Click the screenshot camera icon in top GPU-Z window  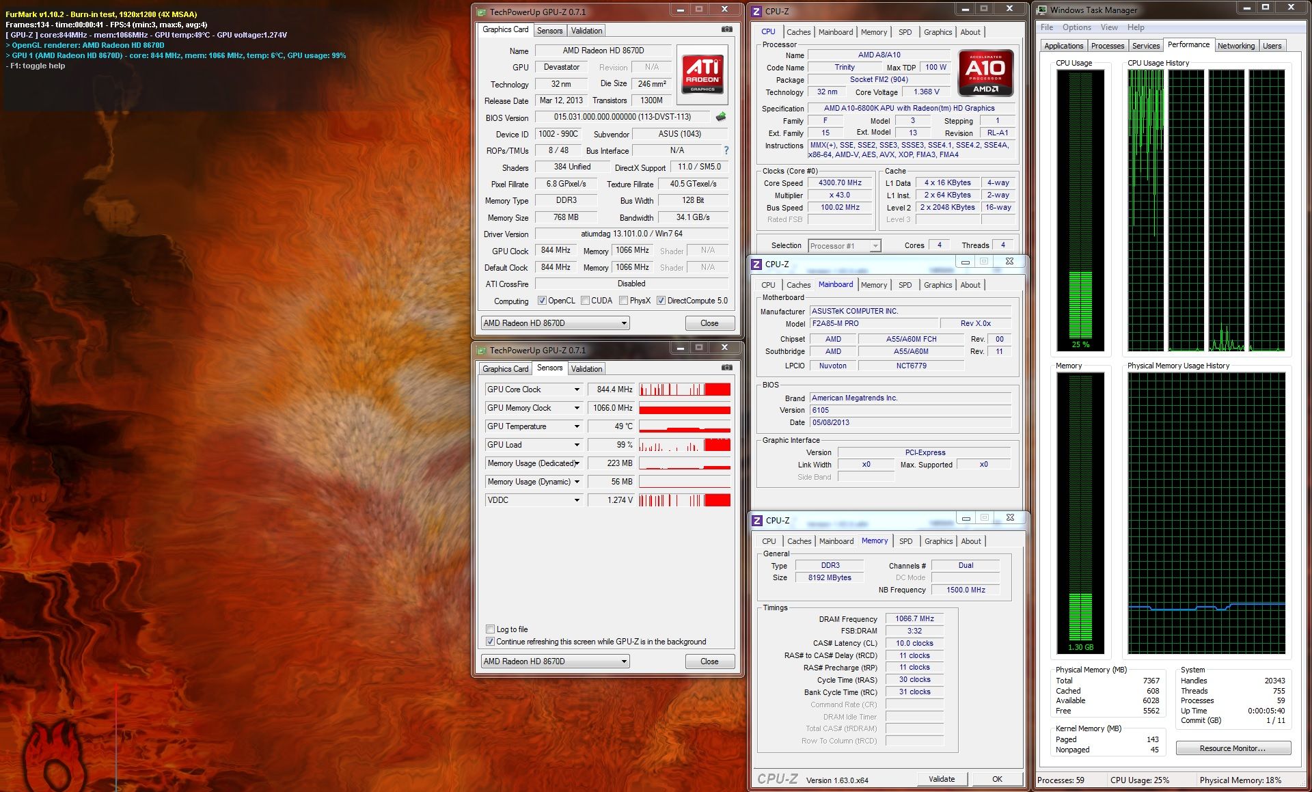point(727,29)
